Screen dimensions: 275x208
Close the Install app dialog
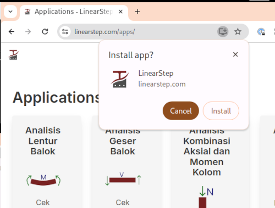click(235, 54)
